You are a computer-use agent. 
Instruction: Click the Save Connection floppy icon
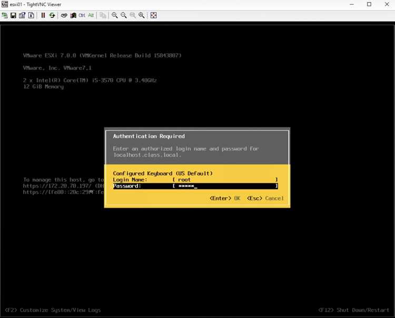[13, 15]
